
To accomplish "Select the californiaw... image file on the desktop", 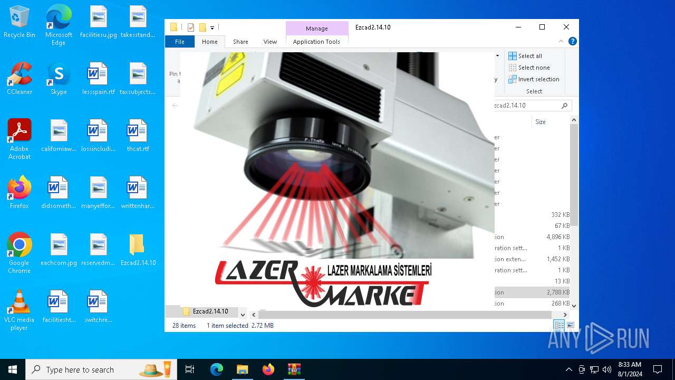I will (59, 136).
